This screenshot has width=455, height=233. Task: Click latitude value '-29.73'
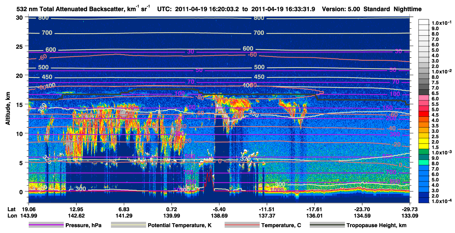point(410,209)
